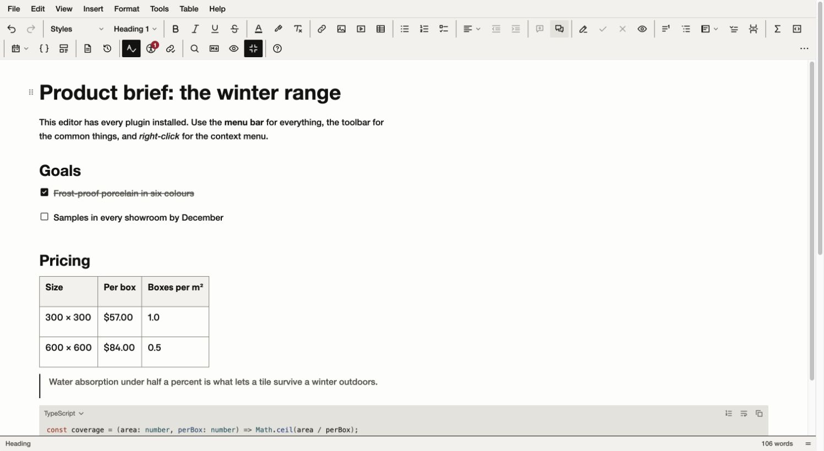Check Samples in every showroom by December
Screen dimensions: 824x451
pyautogui.click(x=45, y=217)
